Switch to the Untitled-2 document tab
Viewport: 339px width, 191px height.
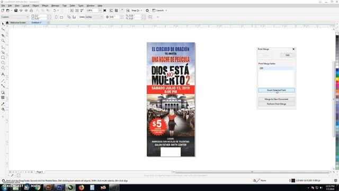37,22
